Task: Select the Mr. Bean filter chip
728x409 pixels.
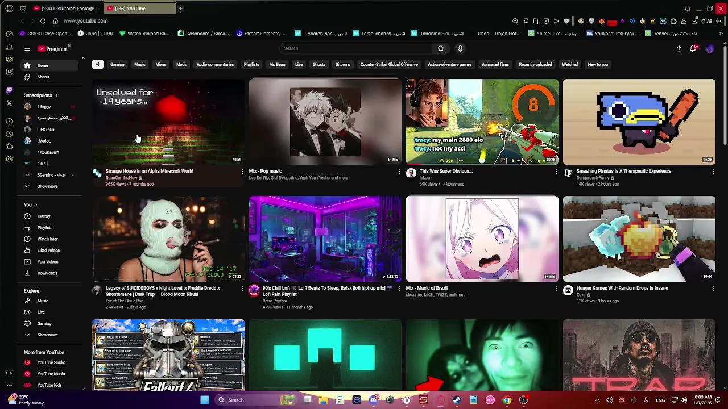Action: pyautogui.click(x=277, y=64)
